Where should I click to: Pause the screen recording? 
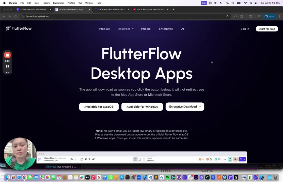(x=7, y=66)
